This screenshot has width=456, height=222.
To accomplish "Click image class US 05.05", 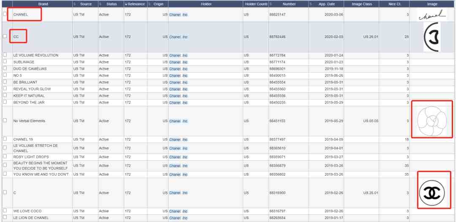I will [371, 121].
